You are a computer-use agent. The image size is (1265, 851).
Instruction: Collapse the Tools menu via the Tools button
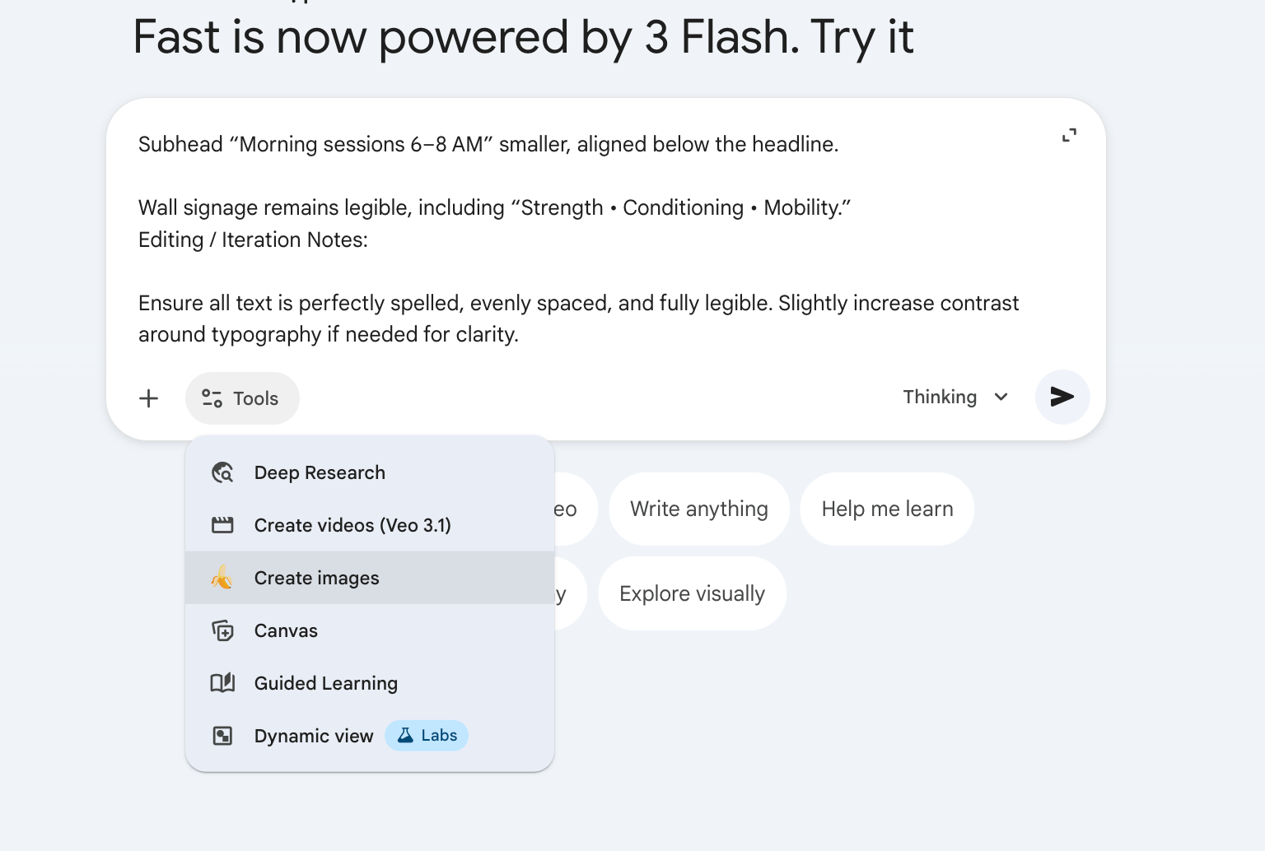(x=241, y=398)
